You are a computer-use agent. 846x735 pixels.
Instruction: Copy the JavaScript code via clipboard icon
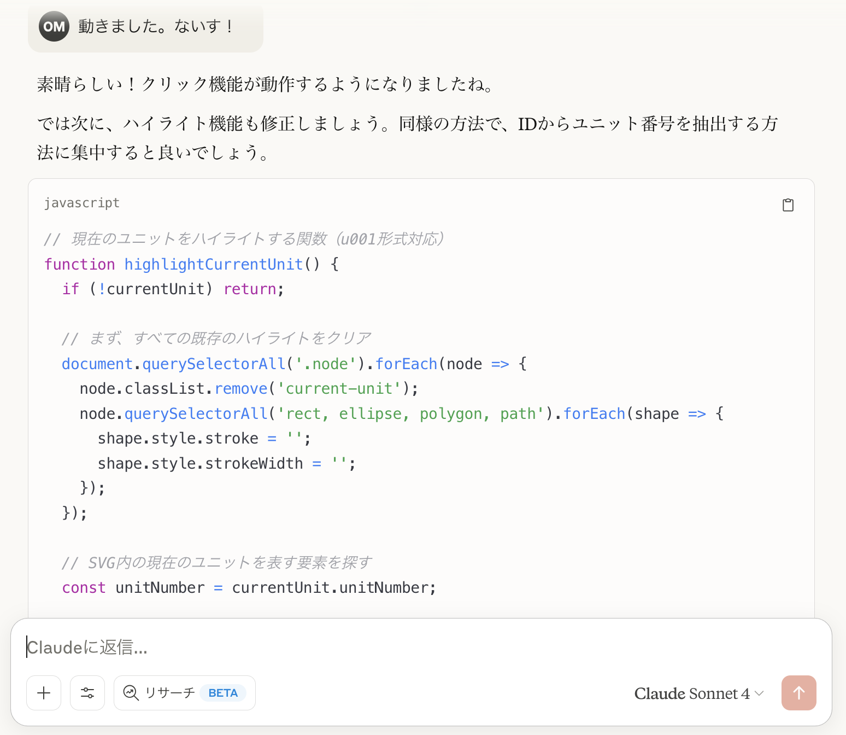pyautogui.click(x=788, y=205)
